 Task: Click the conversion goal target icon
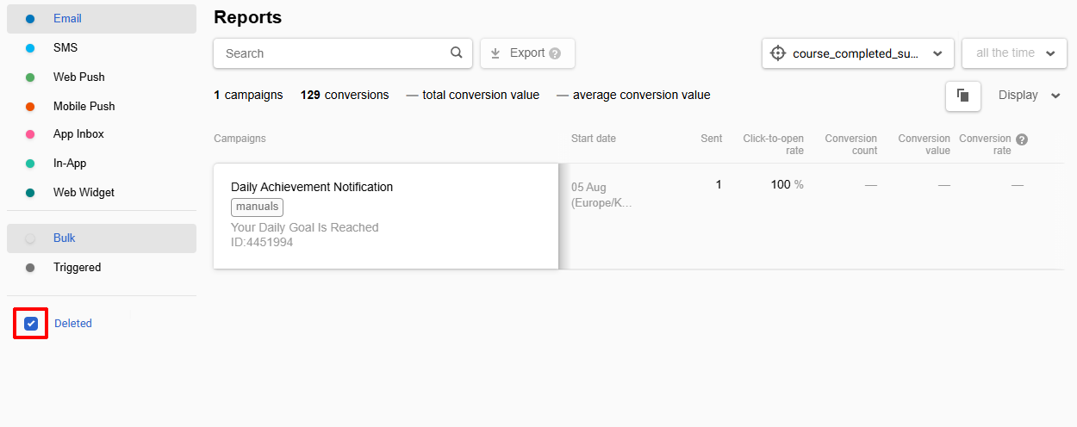tap(778, 53)
